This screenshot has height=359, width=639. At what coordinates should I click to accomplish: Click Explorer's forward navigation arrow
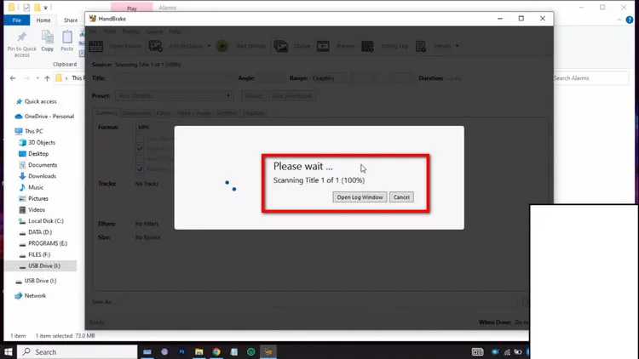pyautogui.click(x=26, y=78)
